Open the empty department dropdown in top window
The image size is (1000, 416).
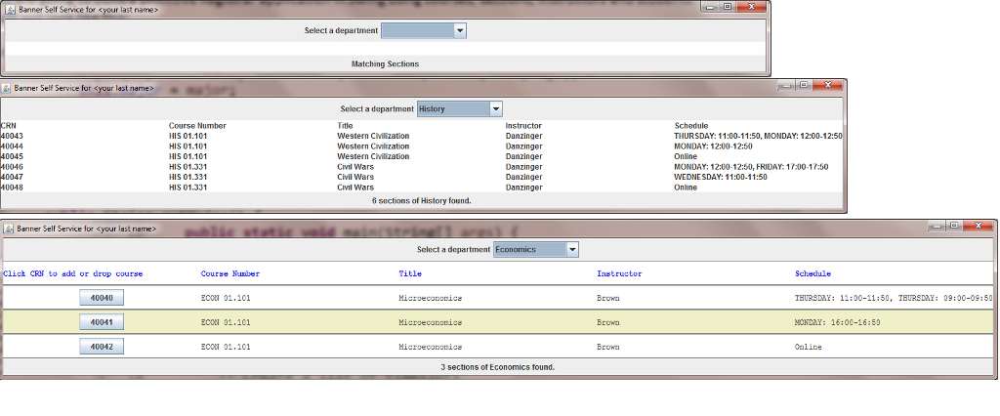click(424, 30)
